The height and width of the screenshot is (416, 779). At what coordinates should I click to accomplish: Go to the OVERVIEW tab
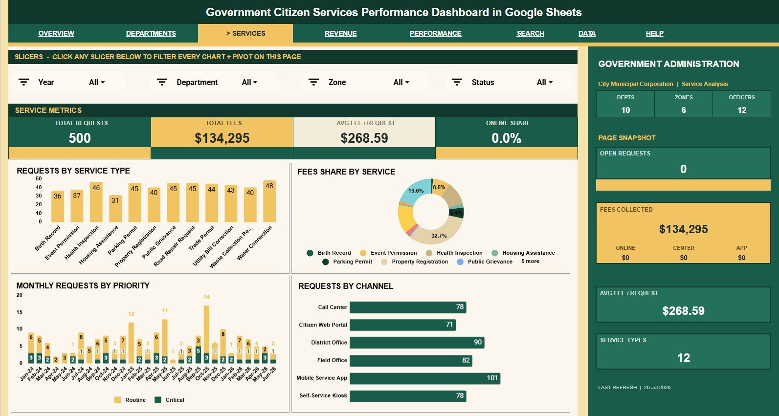56,33
